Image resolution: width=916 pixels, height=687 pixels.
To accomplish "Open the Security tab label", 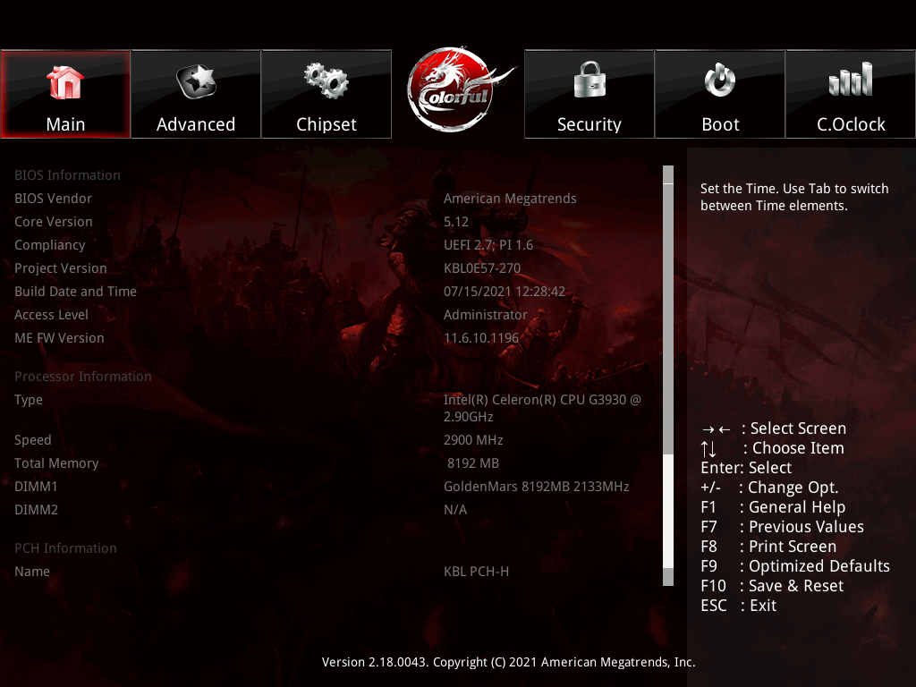I will click(589, 124).
